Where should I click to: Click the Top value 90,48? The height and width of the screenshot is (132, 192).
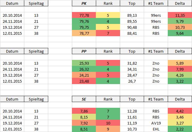[x=132, y=27]
